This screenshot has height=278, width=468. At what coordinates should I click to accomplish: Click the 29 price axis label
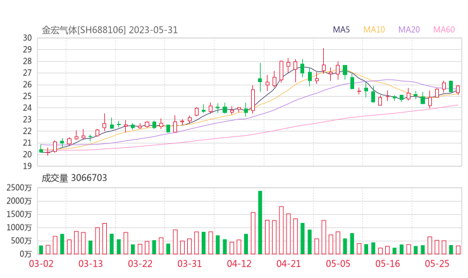(x=27, y=49)
